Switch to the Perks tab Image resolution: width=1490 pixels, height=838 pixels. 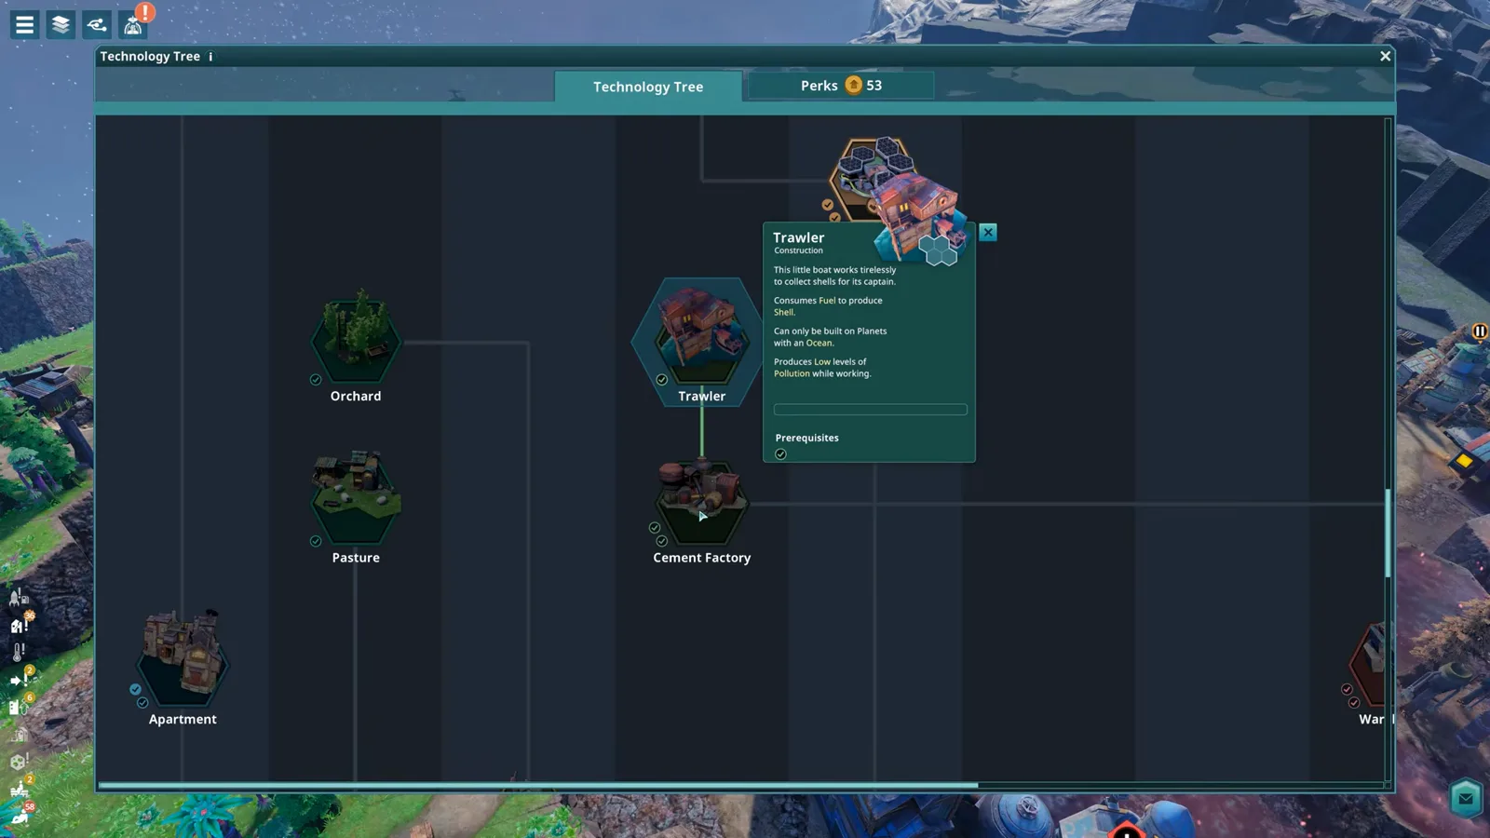point(840,86)
